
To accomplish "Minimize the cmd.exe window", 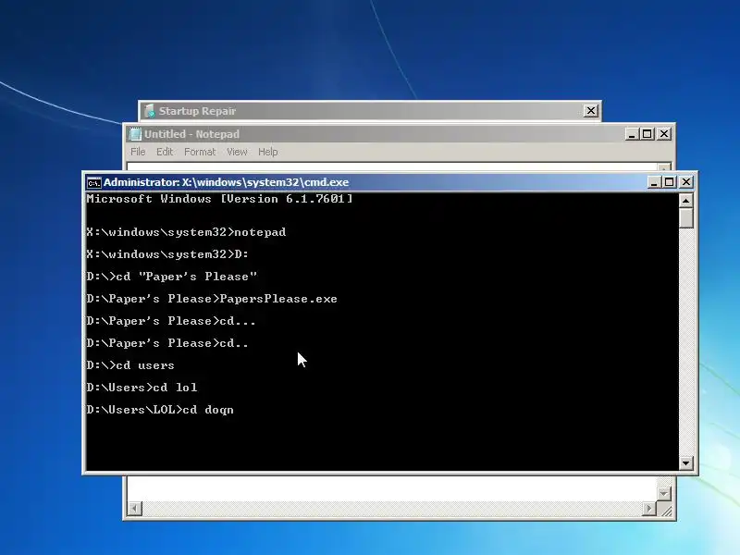I will (x=654, y=182).
